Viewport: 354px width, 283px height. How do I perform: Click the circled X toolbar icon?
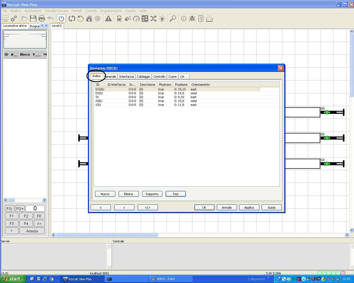(x=98, y=19)
